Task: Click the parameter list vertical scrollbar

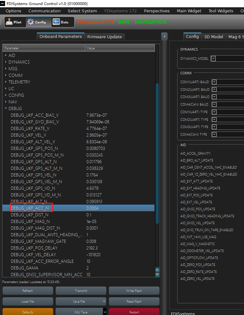Action: coord(157,153)
